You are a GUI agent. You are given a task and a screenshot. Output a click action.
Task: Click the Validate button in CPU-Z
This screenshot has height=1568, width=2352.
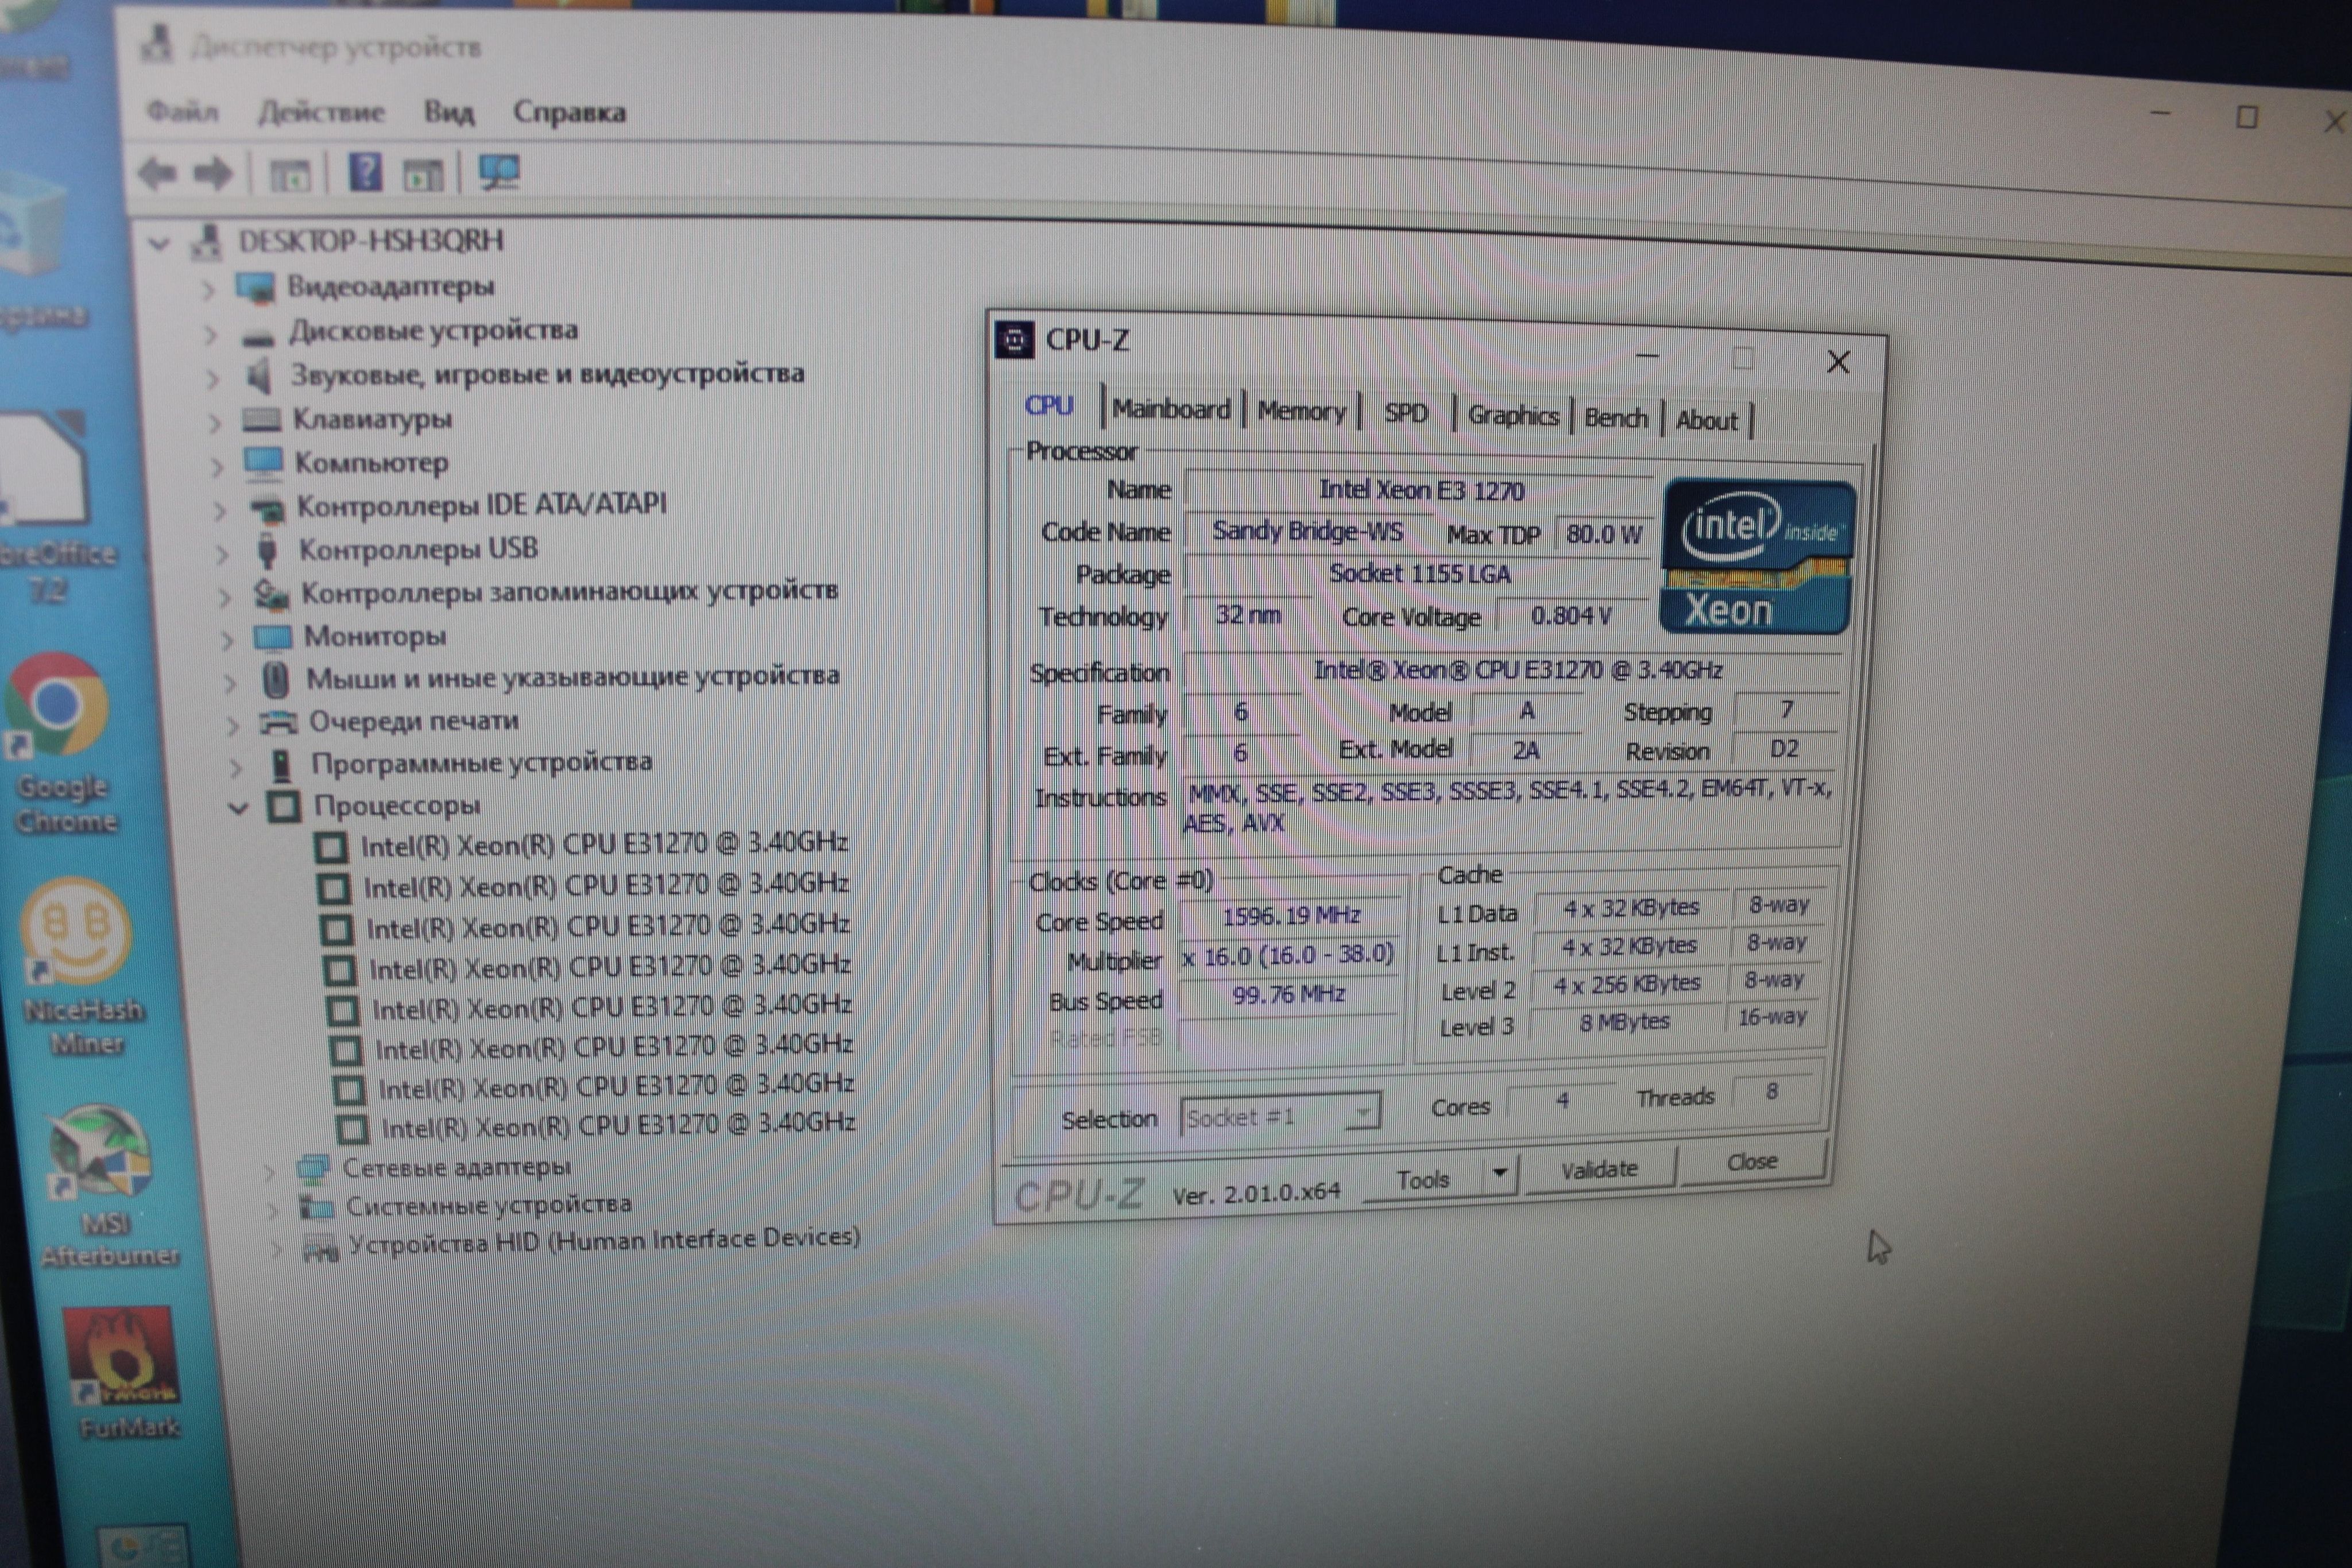click(1599, 1168)
